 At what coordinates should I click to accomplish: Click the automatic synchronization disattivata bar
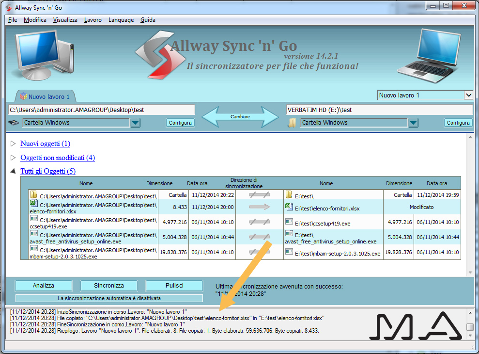pyautogui.click(x=109, y=298)
